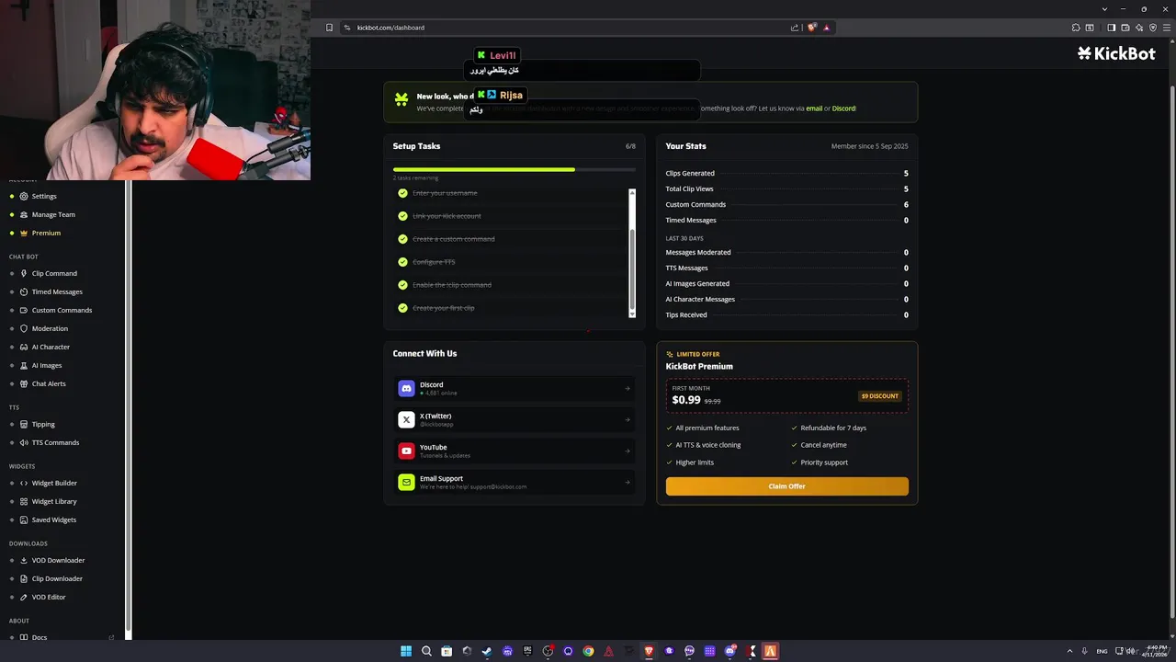Click the Setup Tasks progress bar
The width and height of the screenshot is (1176, 662).
(514, 169)
